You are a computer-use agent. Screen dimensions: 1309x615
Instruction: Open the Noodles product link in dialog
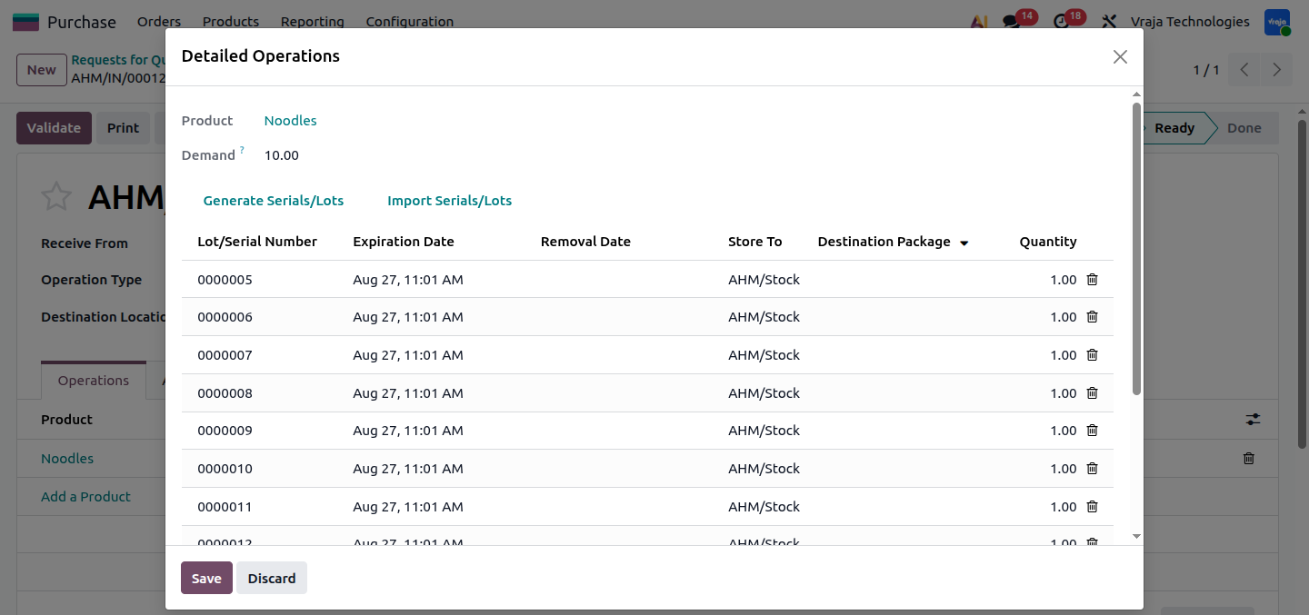pos(291,121)
